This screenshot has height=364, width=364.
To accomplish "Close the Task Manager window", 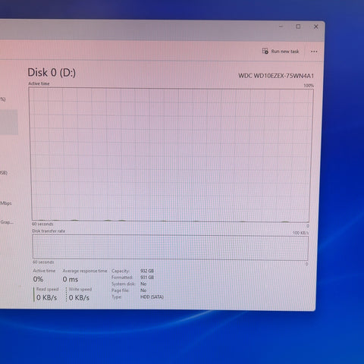I will [315, 27].
